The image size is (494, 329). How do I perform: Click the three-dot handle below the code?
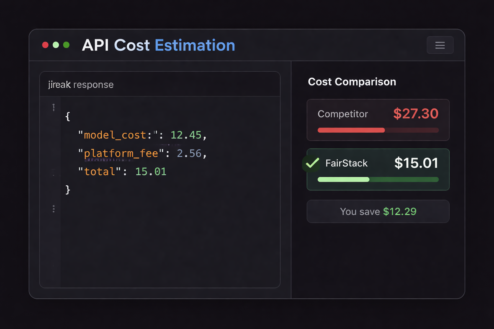[x=54, y=209]
